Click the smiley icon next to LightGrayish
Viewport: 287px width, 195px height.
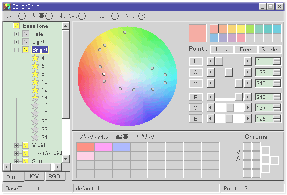26,153
